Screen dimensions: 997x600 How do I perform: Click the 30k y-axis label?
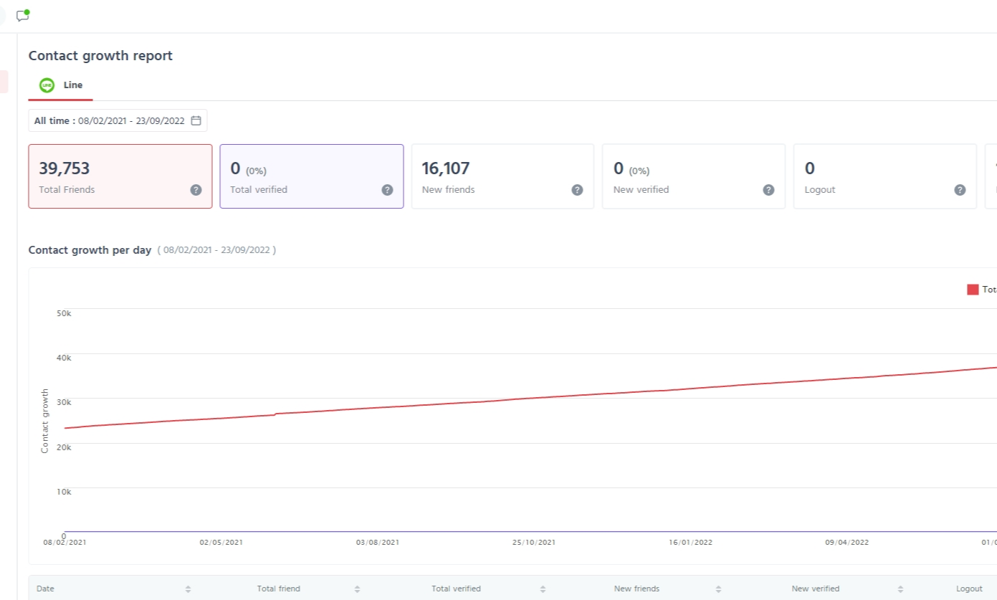[64, 403]
